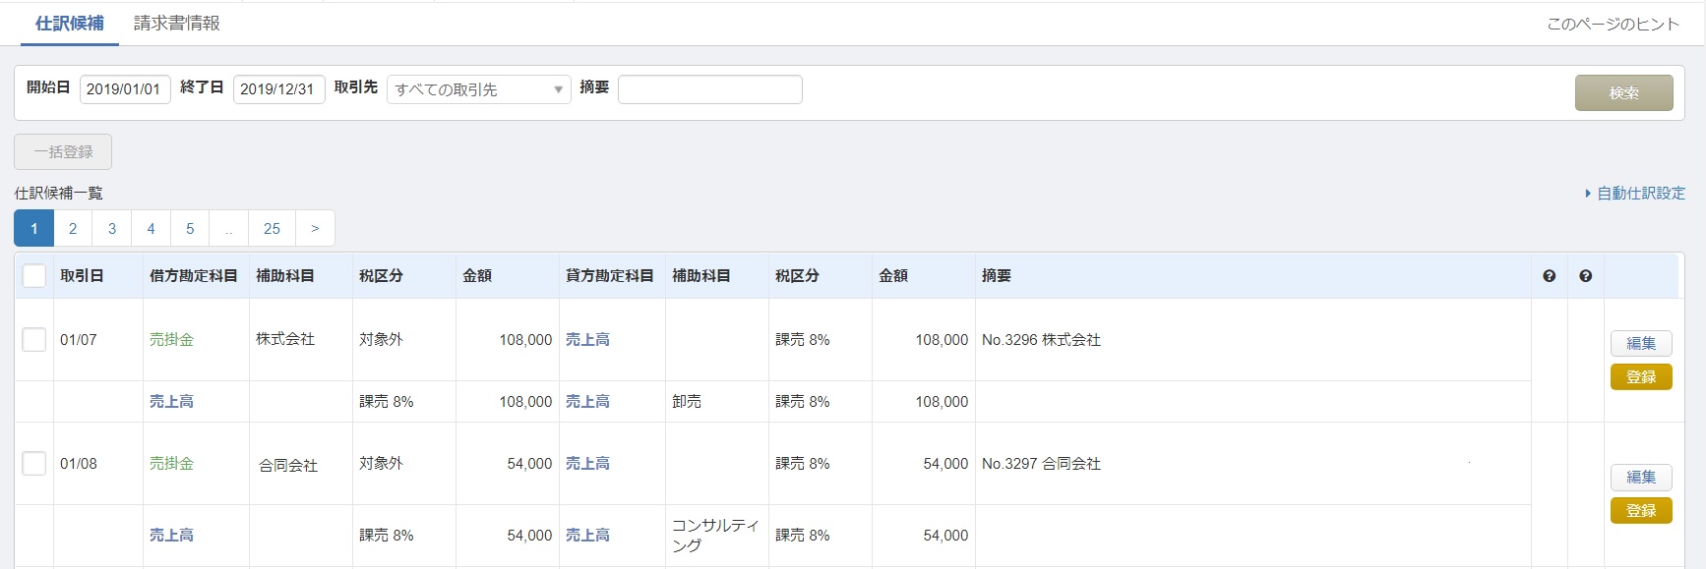1706x569 pixels.
Task: Click the 売掛金 account link on 01/07 row
Action: click(x=171, y=340)
